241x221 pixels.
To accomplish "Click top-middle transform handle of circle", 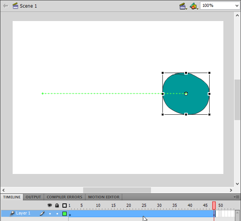I will pos(186,73).
